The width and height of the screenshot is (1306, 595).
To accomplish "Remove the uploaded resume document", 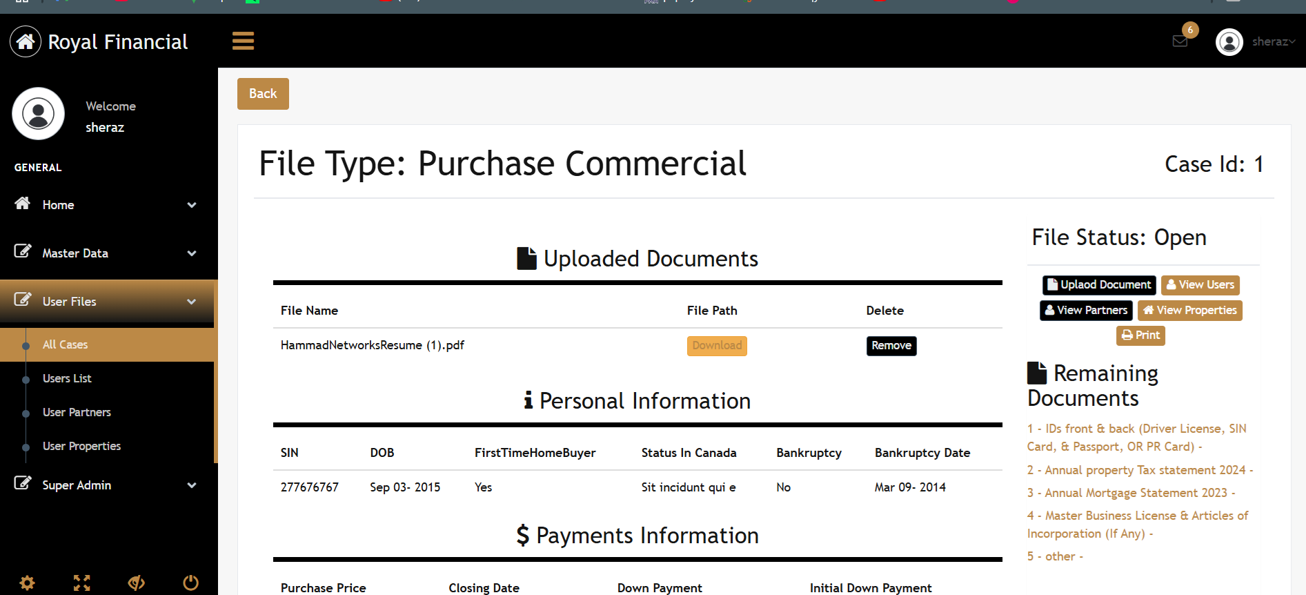I will [891, 346].
